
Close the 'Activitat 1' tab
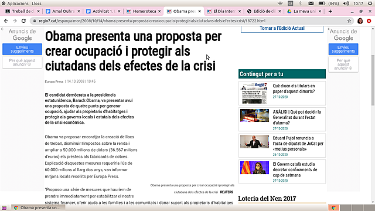pyautogui.click(x=119, y=11)
